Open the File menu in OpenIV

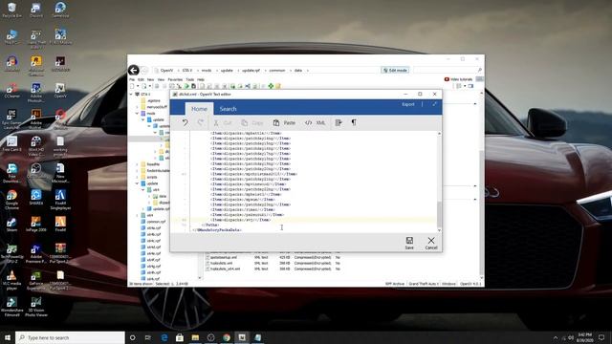pyautogui.click(x=132, y=79)
